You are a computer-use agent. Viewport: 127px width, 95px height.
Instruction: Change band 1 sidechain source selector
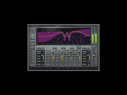click(39, 64)
